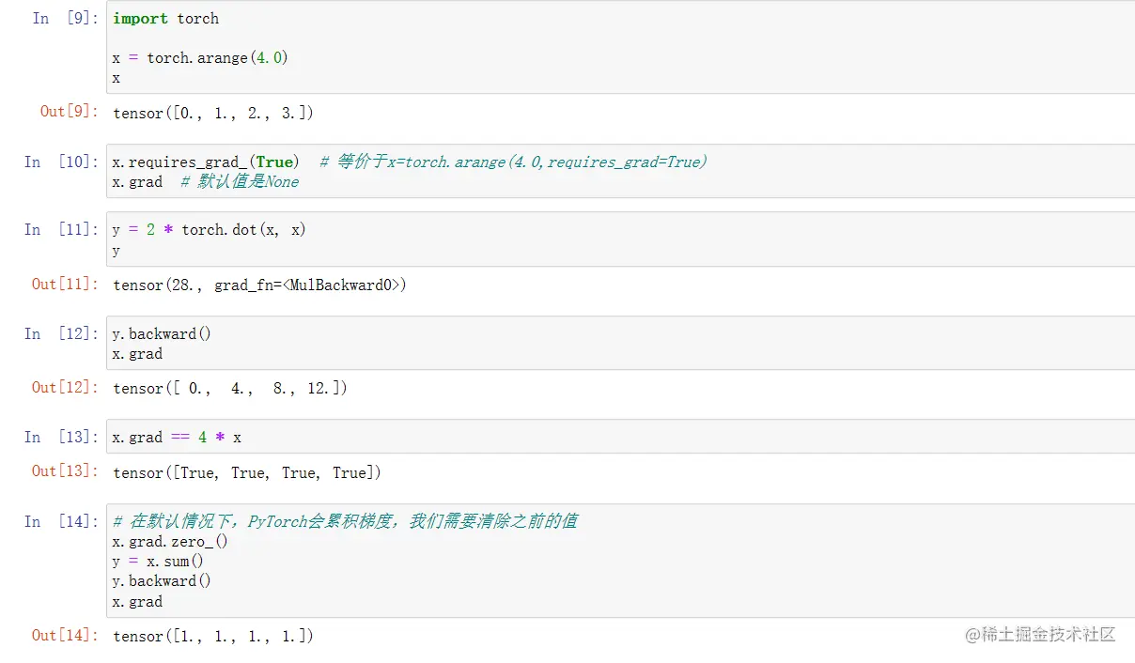Select the Out[12] output prompt

pos(65,387)
